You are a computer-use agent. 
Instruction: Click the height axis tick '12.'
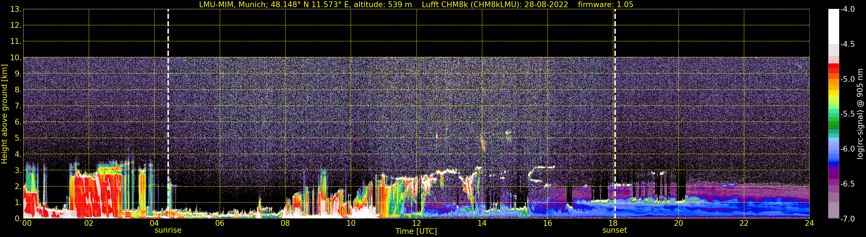pyautogui.click(x=16, y=26)
